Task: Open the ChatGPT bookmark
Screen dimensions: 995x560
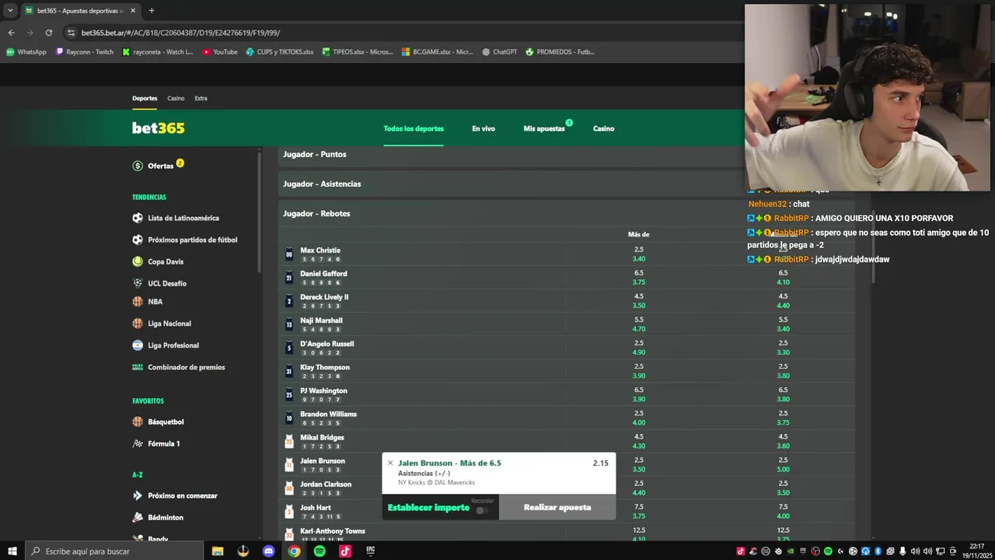Action: pyautogui.click(x=499, y=52)
